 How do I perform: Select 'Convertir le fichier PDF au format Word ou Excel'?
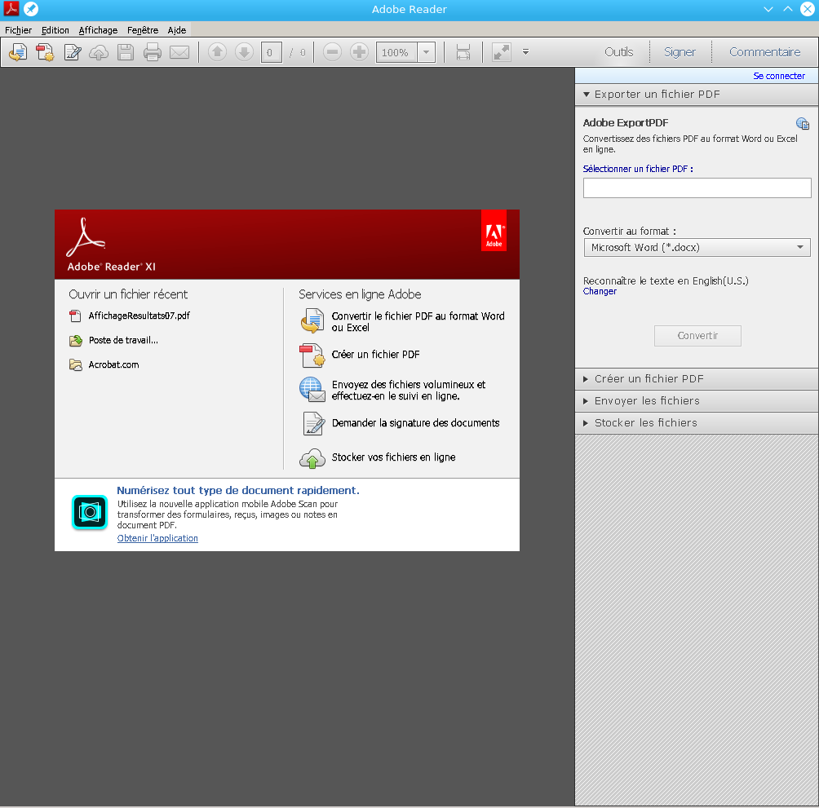pyautogui.click(x=418, y=321)
